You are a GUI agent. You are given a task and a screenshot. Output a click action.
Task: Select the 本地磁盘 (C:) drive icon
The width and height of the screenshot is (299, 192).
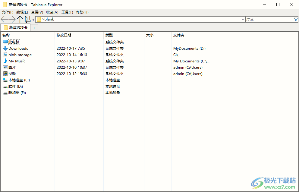point(5,80)
